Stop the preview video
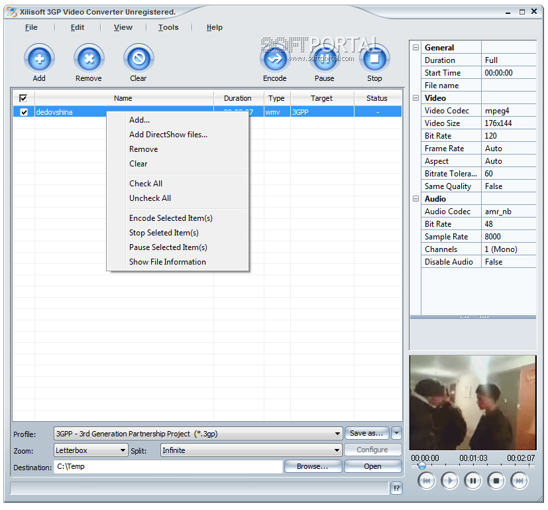548x510 pixels. [496, 481]
